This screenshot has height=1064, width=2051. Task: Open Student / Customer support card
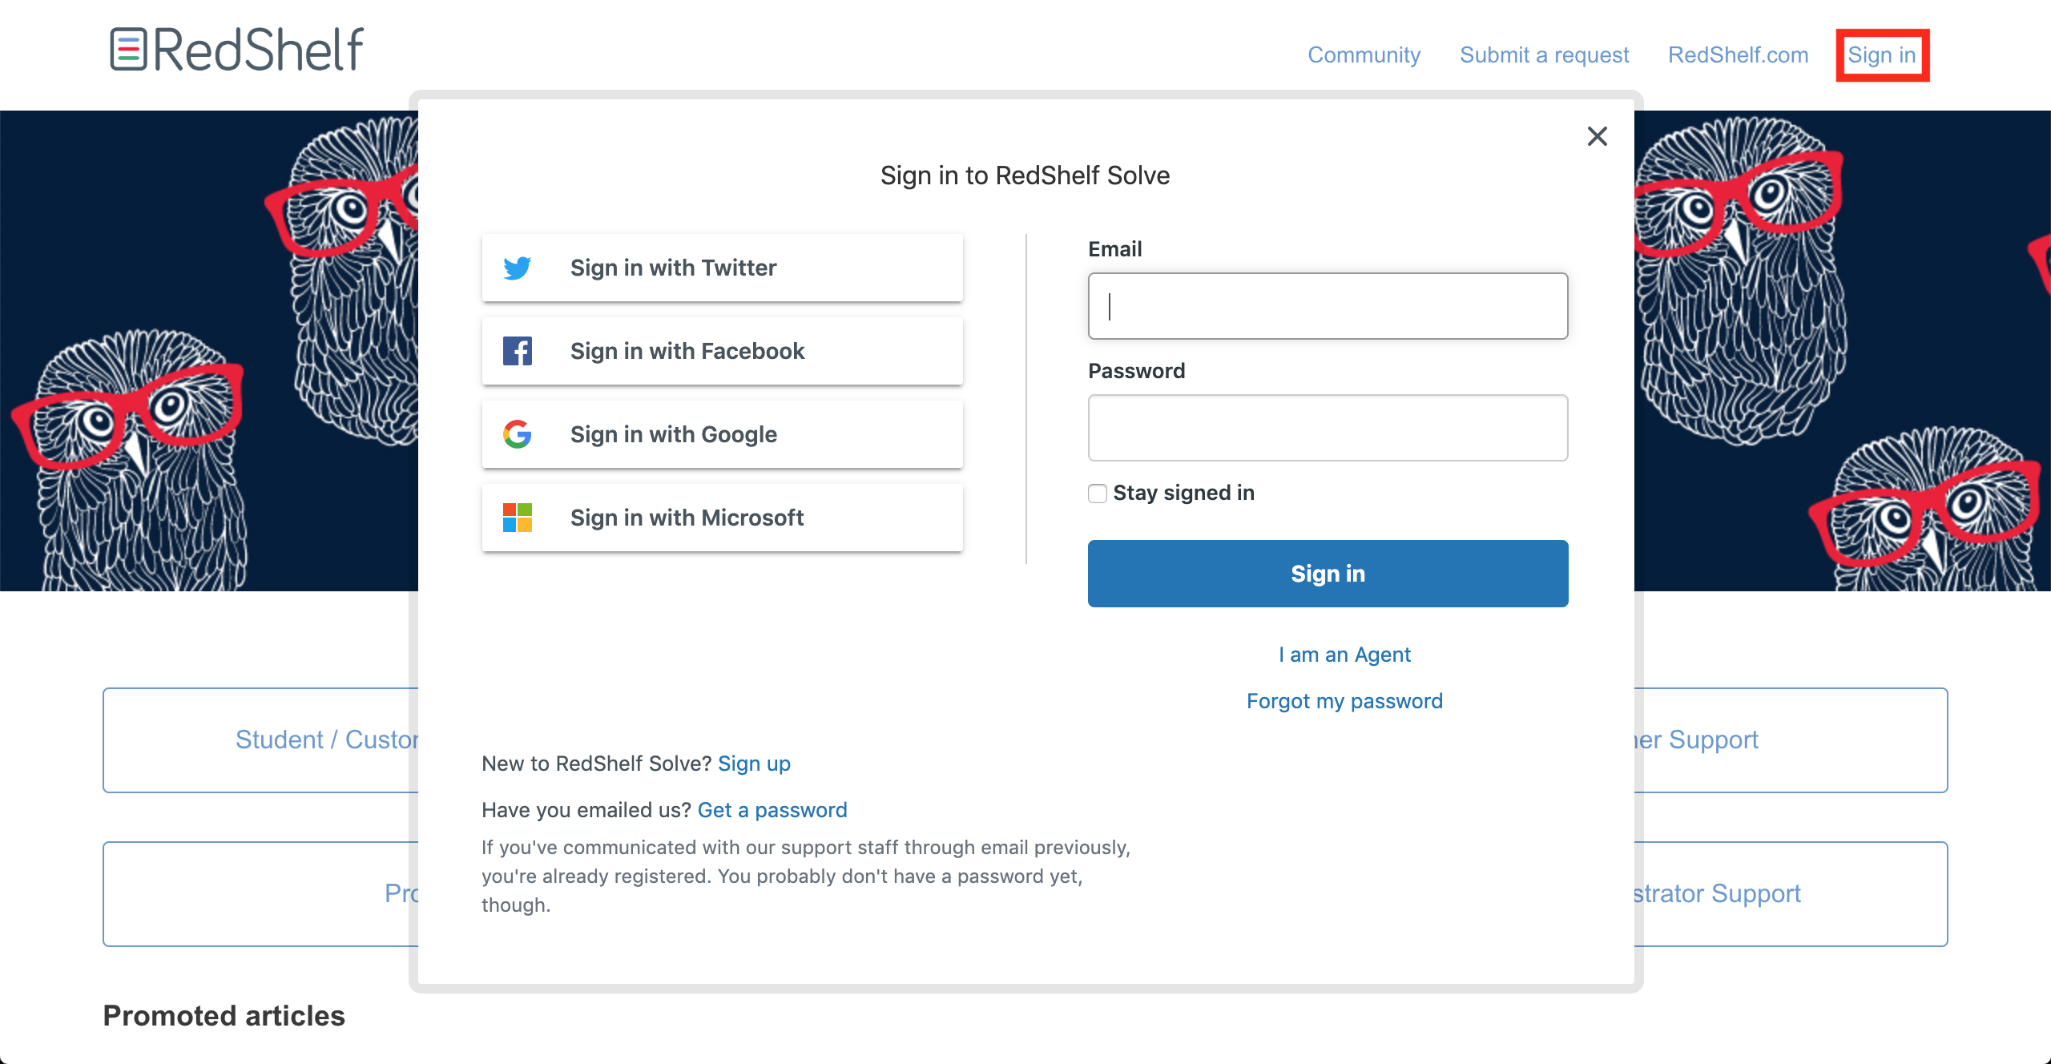261,740
